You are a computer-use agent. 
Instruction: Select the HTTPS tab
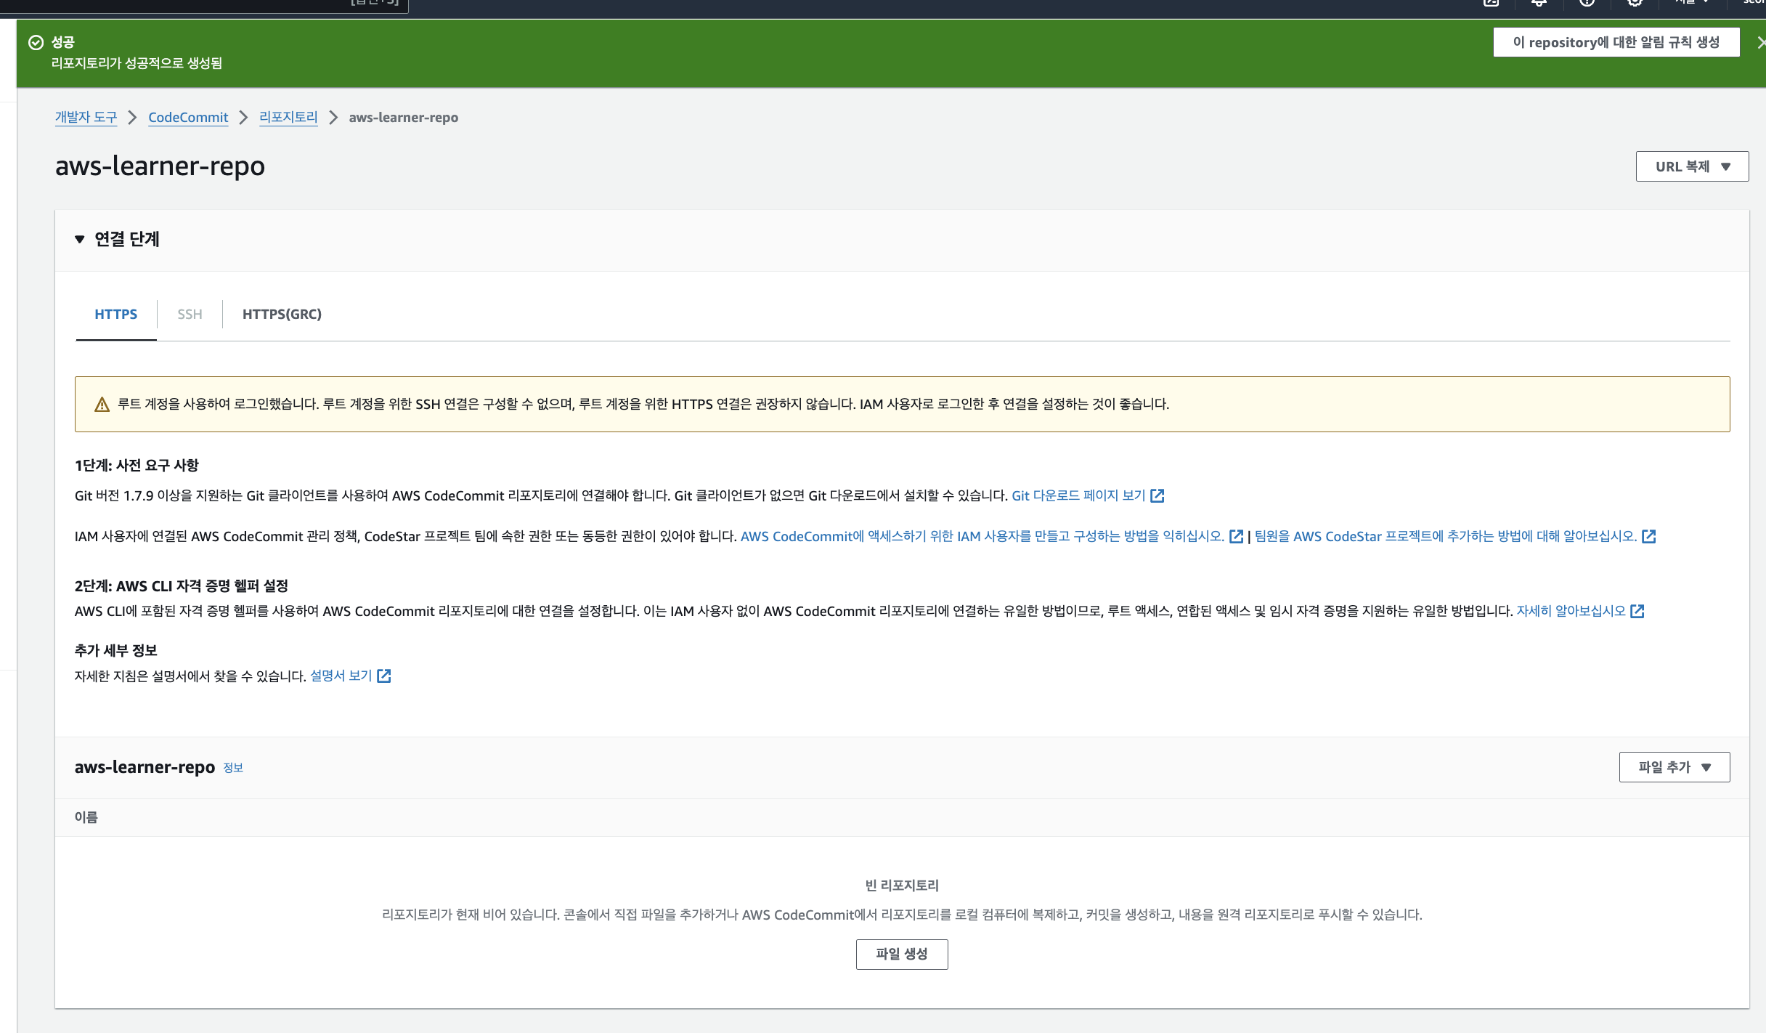click(116, 314)
